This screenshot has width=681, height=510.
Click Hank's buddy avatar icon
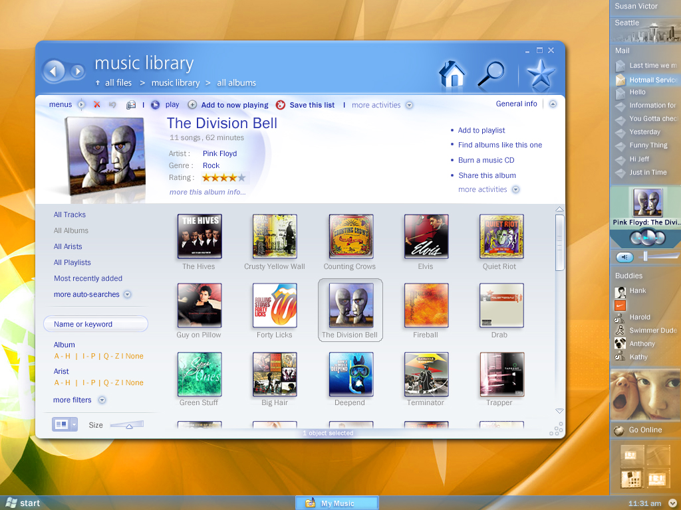tap(620, 292)
